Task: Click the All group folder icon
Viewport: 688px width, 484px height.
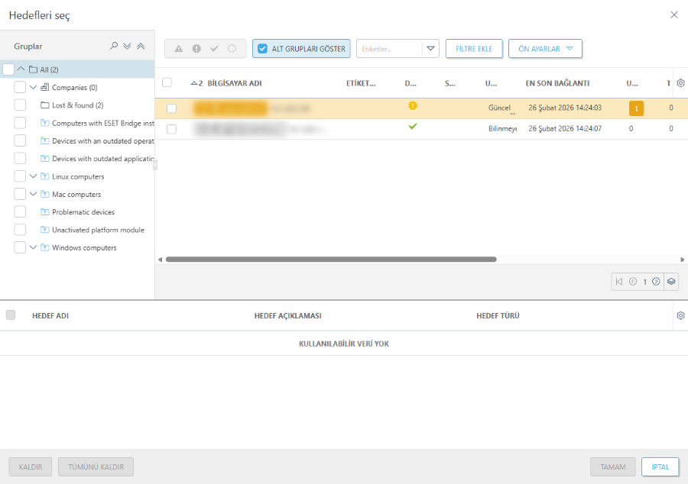Action: pyautogui.click(x=33, y=69)
